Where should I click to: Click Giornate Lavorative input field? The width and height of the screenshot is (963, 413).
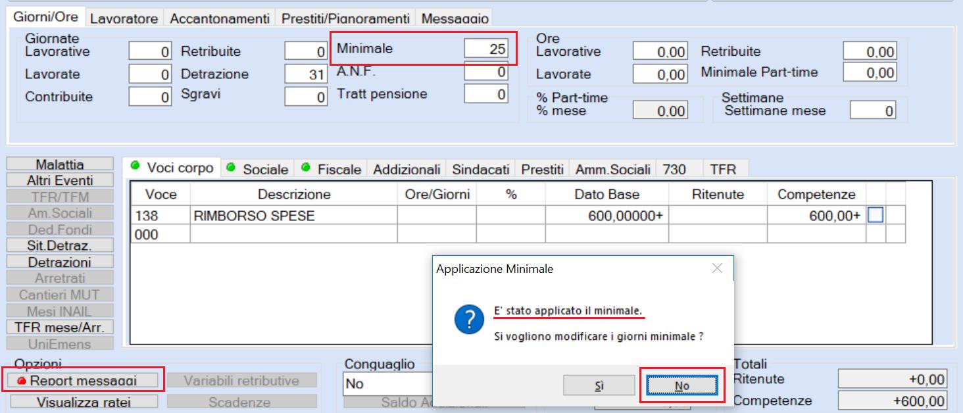coord(150,51)
